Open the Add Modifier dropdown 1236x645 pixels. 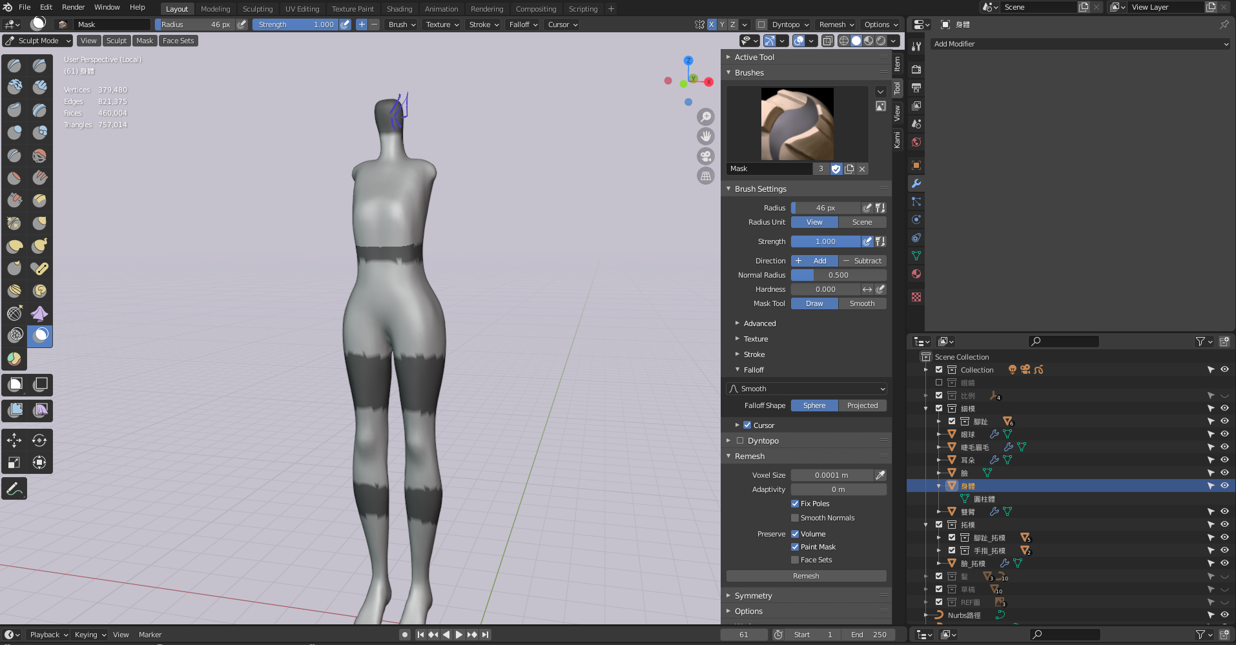pos(1080,44)
